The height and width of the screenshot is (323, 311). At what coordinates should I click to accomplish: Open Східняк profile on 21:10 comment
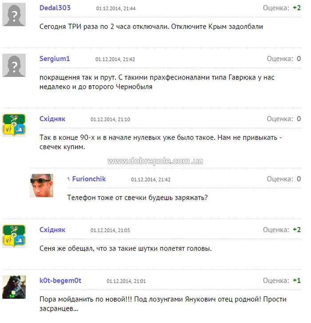pos(52,119)
